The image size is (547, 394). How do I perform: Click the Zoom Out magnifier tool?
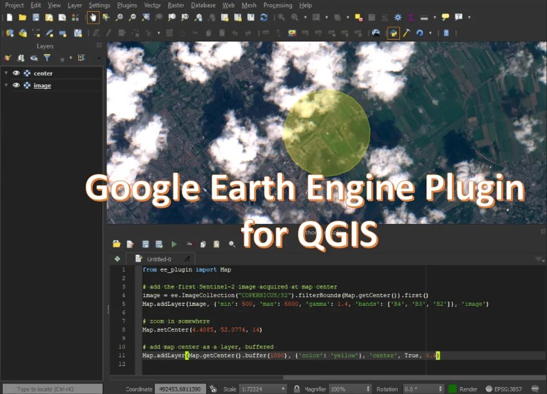[133, 17]
